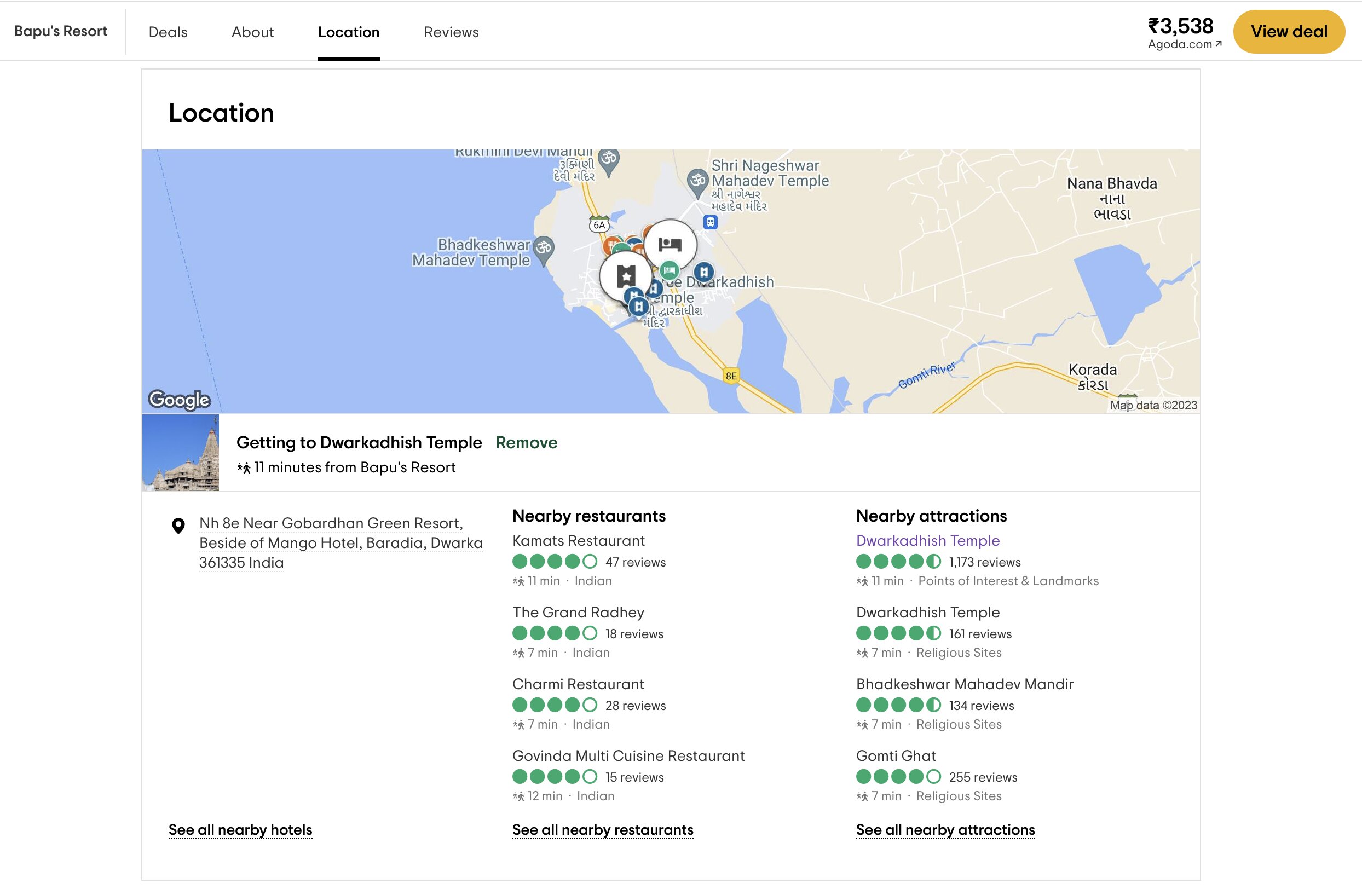Image resolution: width=1362 pixels, height=889 pixels.
Task: Click the railway station marker on map
Action: (x=710, y=222)
